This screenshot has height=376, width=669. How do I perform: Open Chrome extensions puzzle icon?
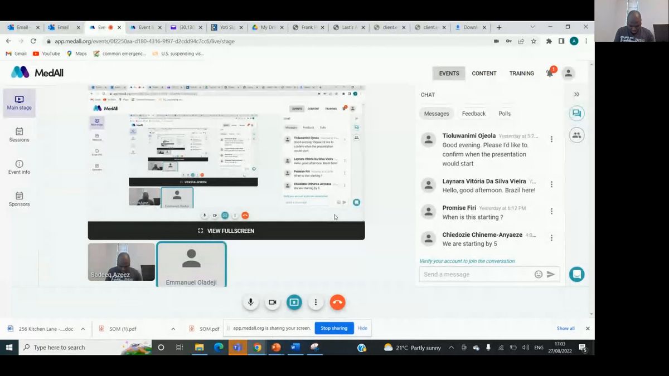(549, 41)
